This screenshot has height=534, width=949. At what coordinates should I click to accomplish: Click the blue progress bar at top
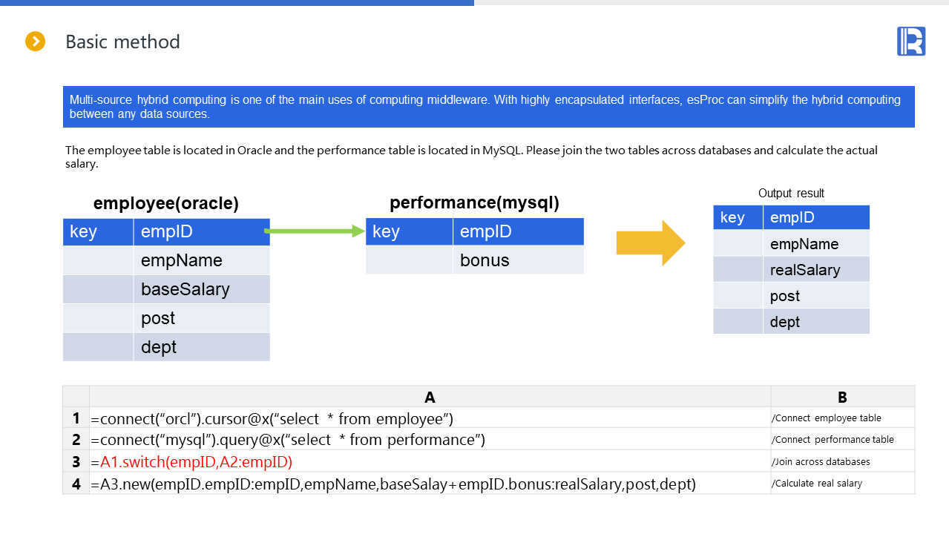click(237, 3)
